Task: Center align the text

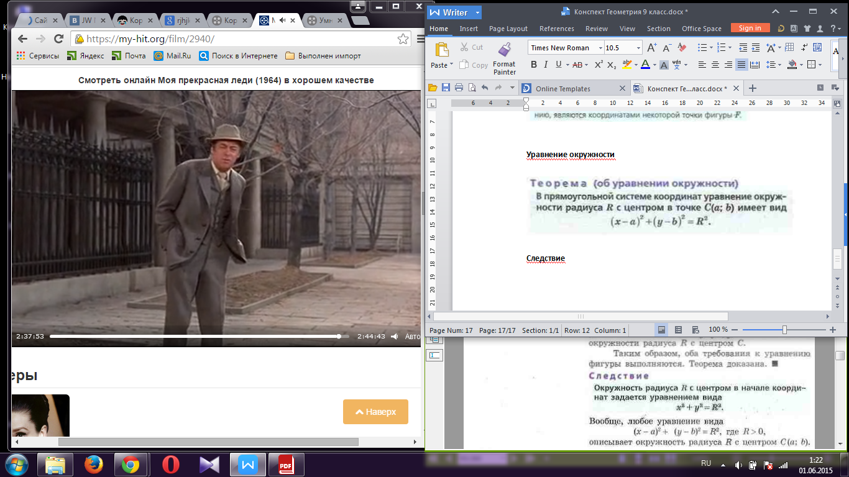Action: [715, 65]
